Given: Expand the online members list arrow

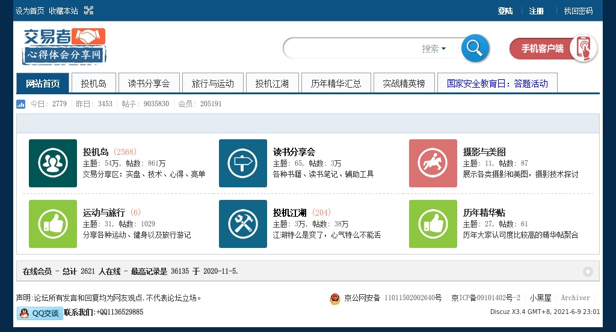Looking at the screenshot, I should pos(588,271).
